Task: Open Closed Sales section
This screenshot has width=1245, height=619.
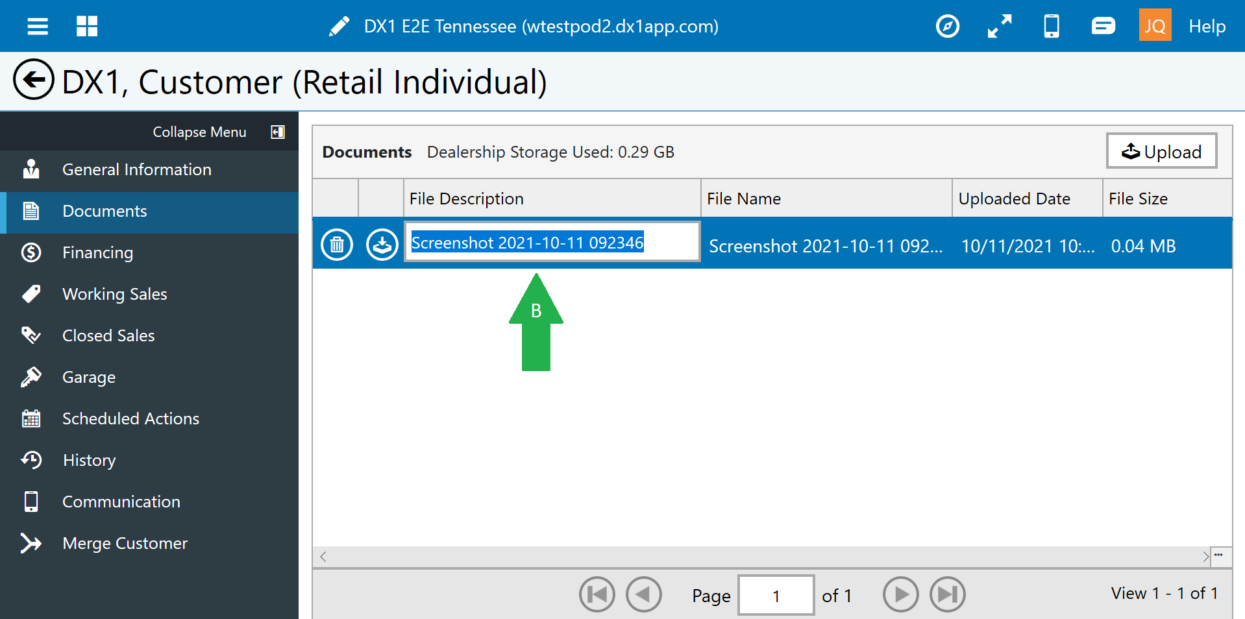Action: tap(149, 336)
